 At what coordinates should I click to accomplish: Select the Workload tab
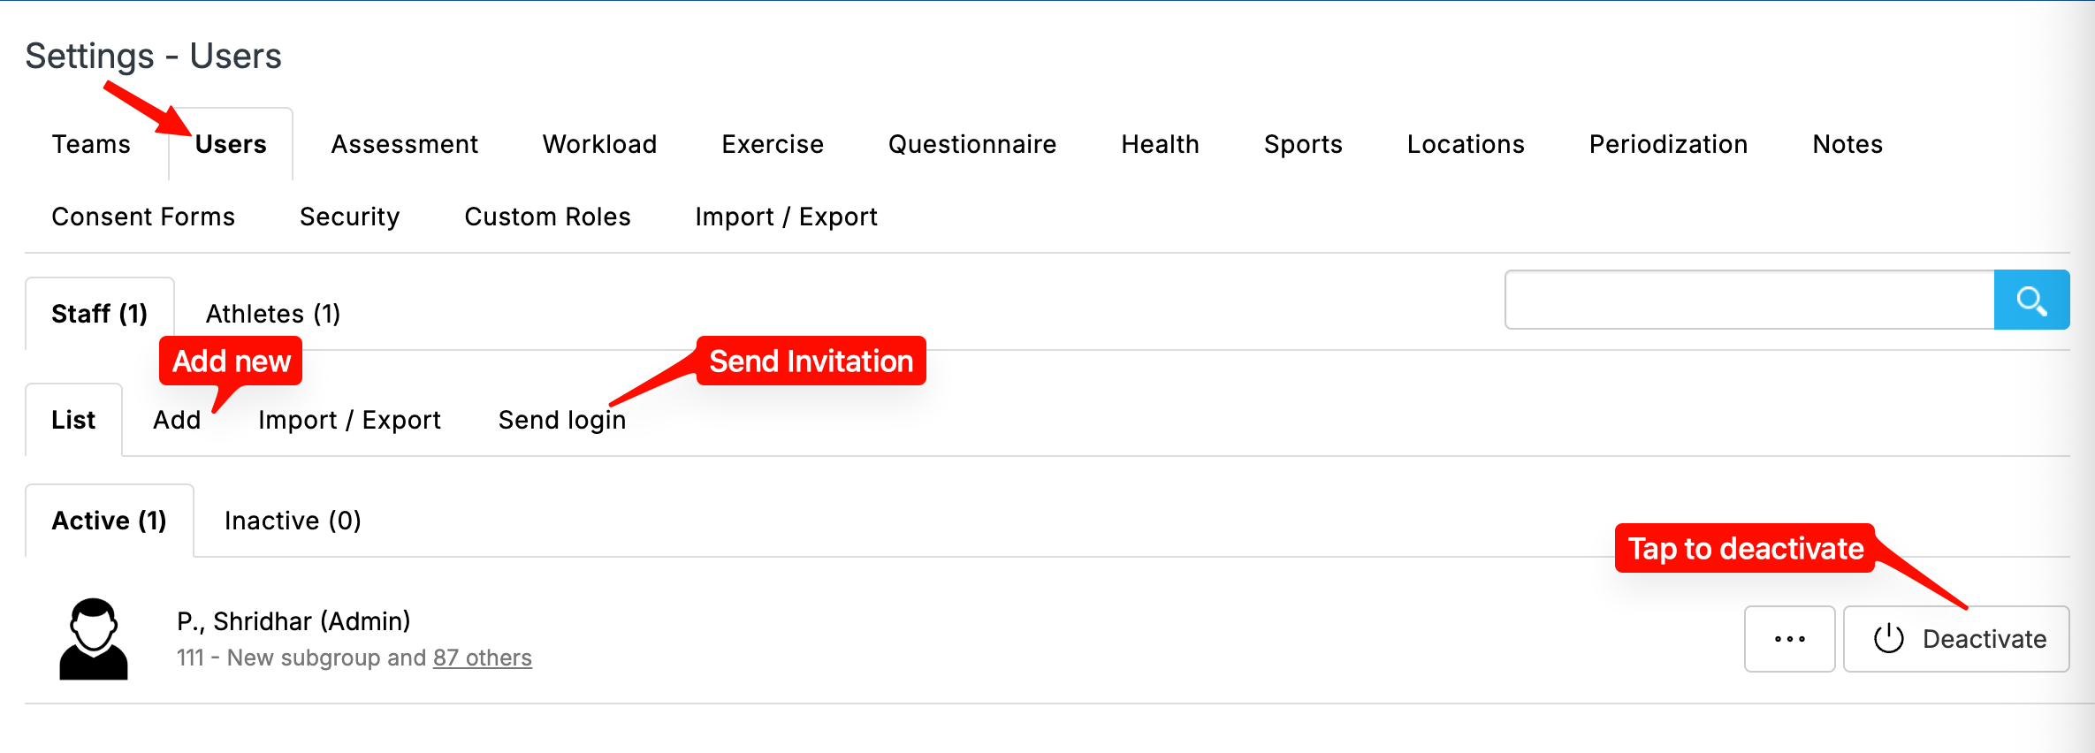click(x=599, y=144)
